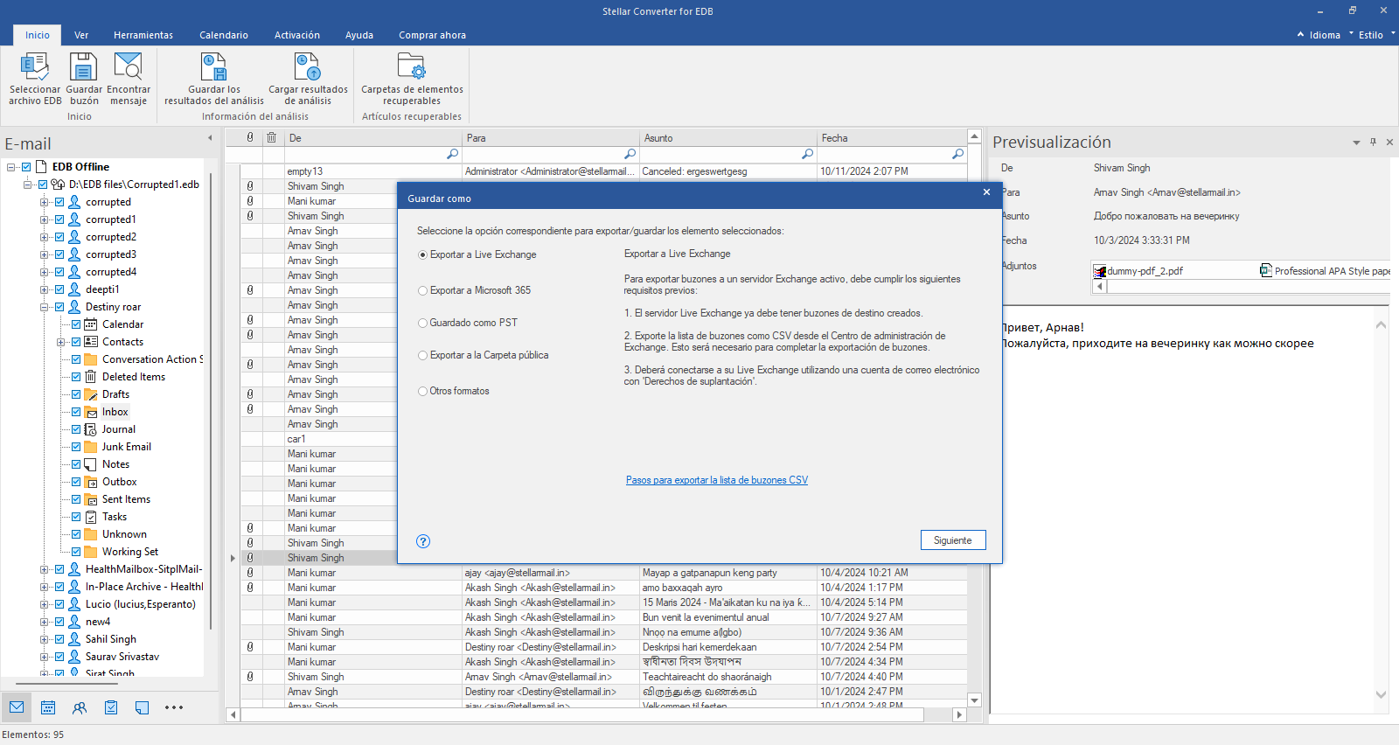Click the Siguiente button

pos(953,540)
